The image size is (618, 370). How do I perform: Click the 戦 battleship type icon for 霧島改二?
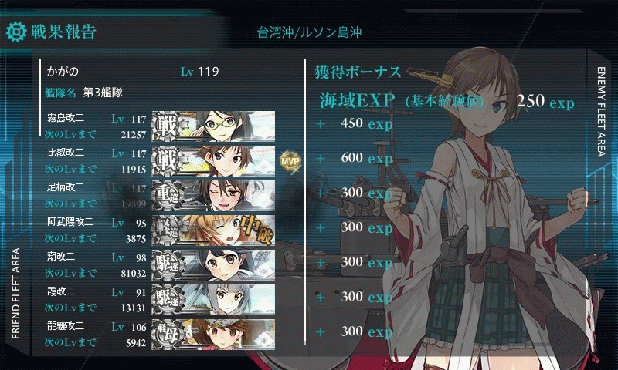(x=166, y=126)
